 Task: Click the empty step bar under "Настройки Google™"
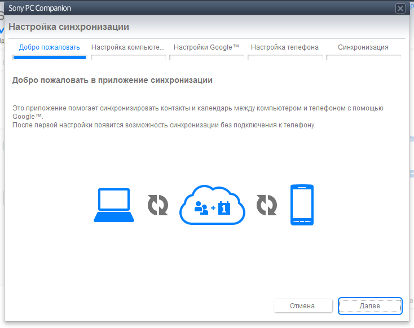206,57
